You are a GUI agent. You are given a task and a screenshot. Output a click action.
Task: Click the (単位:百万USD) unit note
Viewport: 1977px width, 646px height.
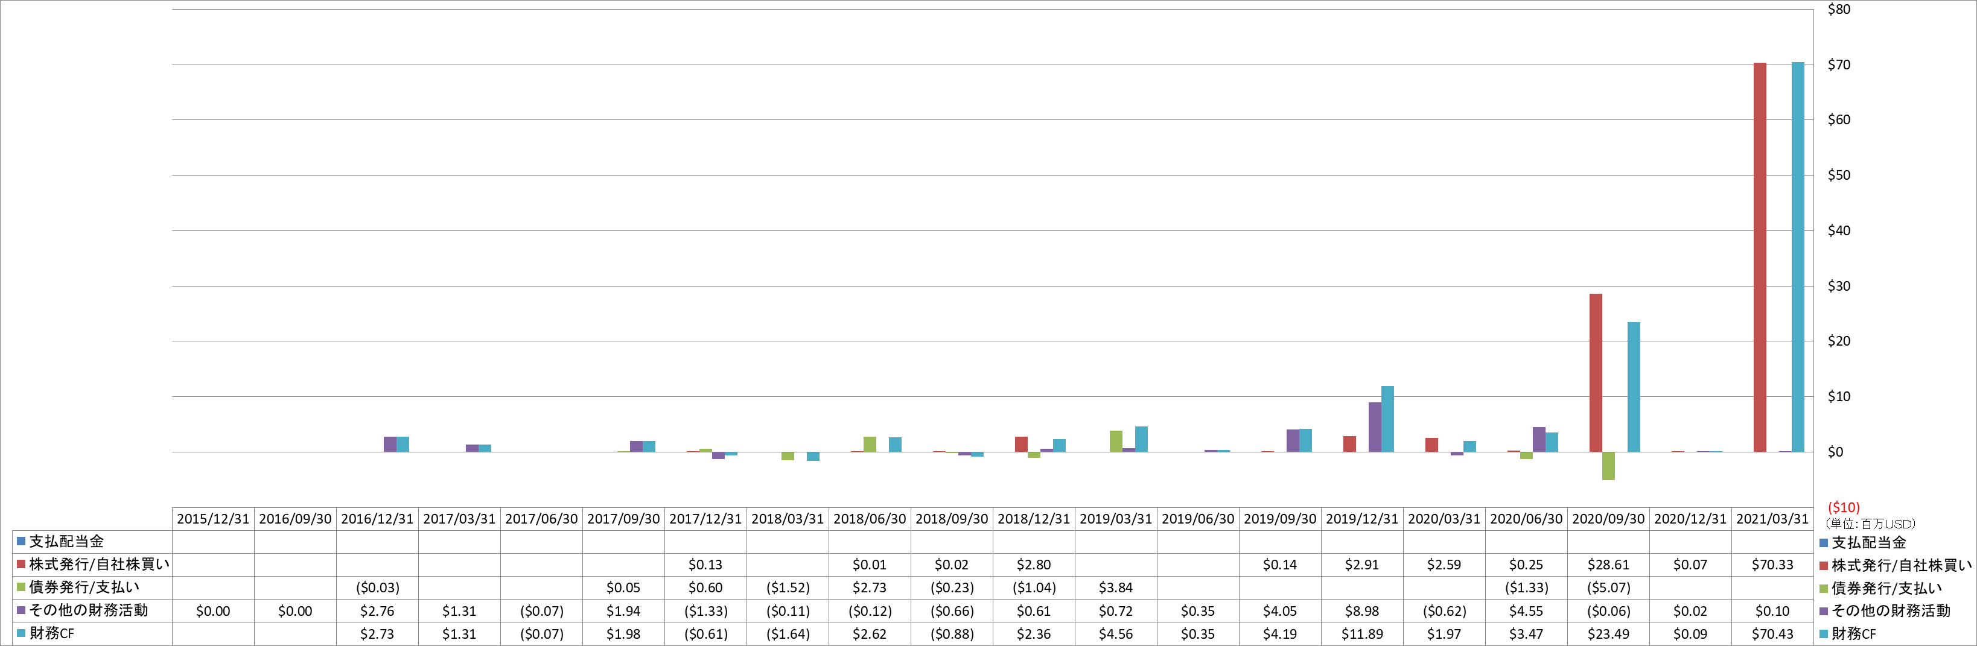click(x=1870, y=523)
